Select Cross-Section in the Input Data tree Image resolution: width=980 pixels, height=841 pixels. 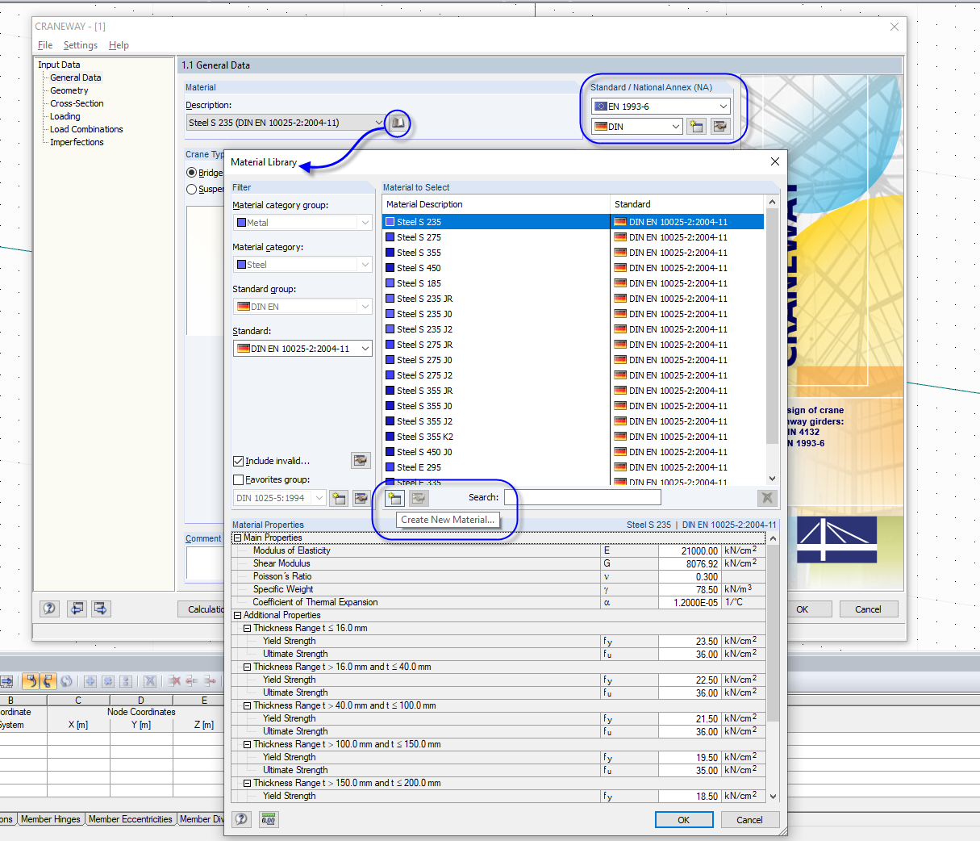point(77,103)
